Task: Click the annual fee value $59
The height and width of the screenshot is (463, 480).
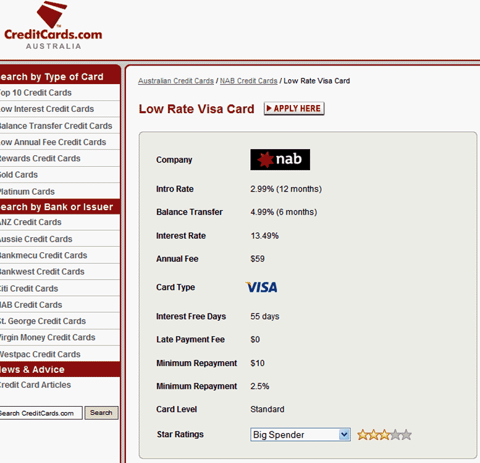Action: [258, 259]
